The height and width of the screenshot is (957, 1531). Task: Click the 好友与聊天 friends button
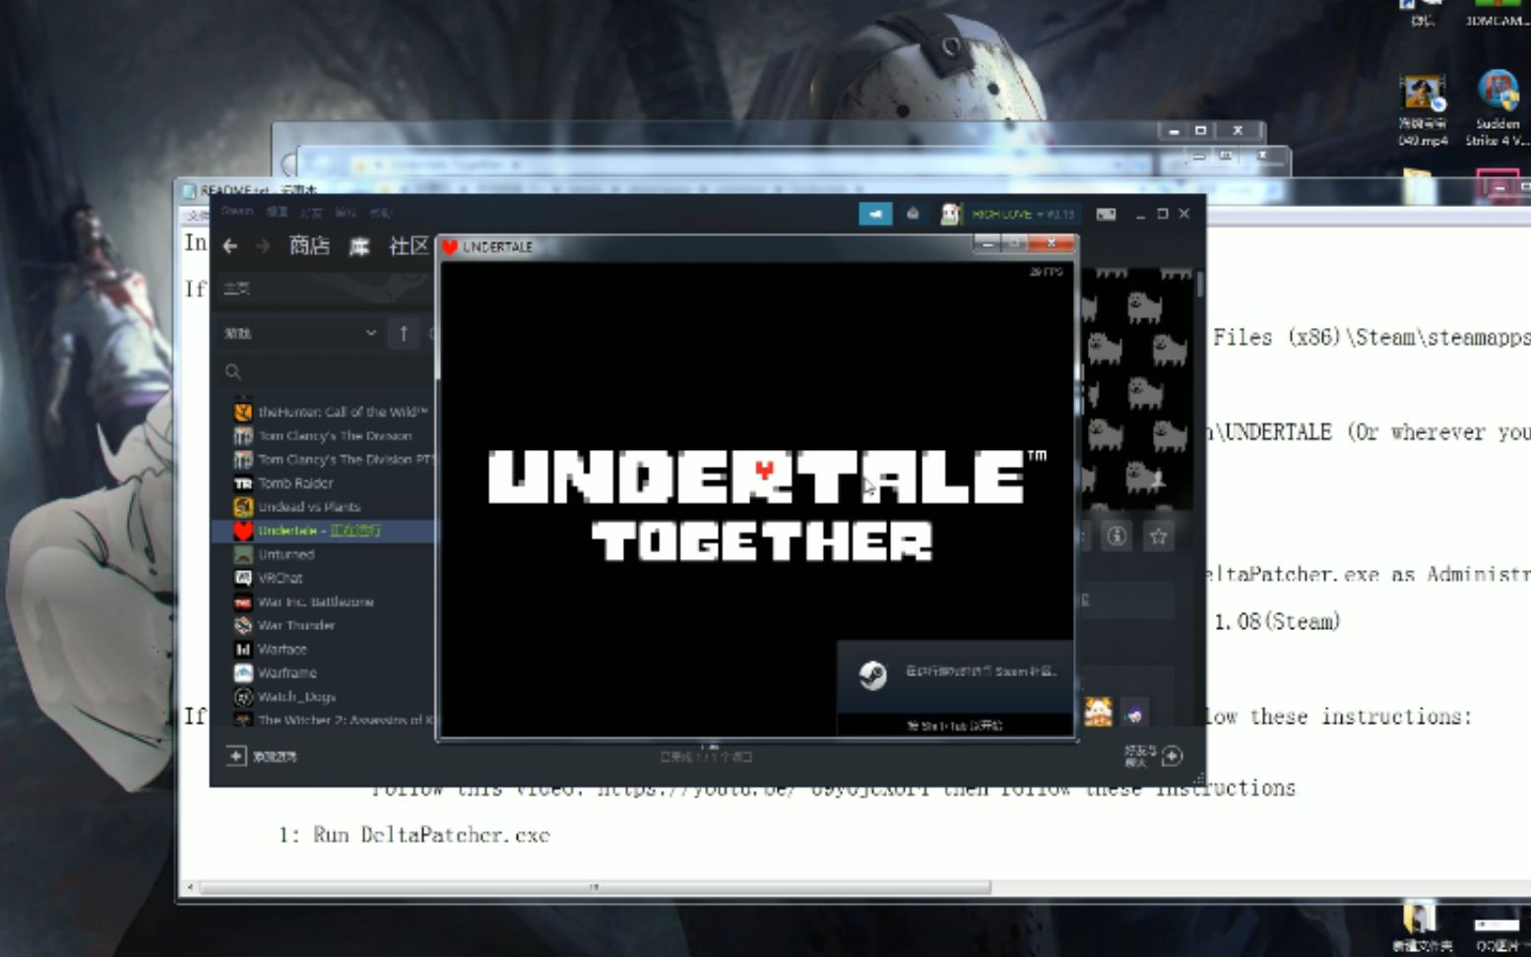point(1147,757)
